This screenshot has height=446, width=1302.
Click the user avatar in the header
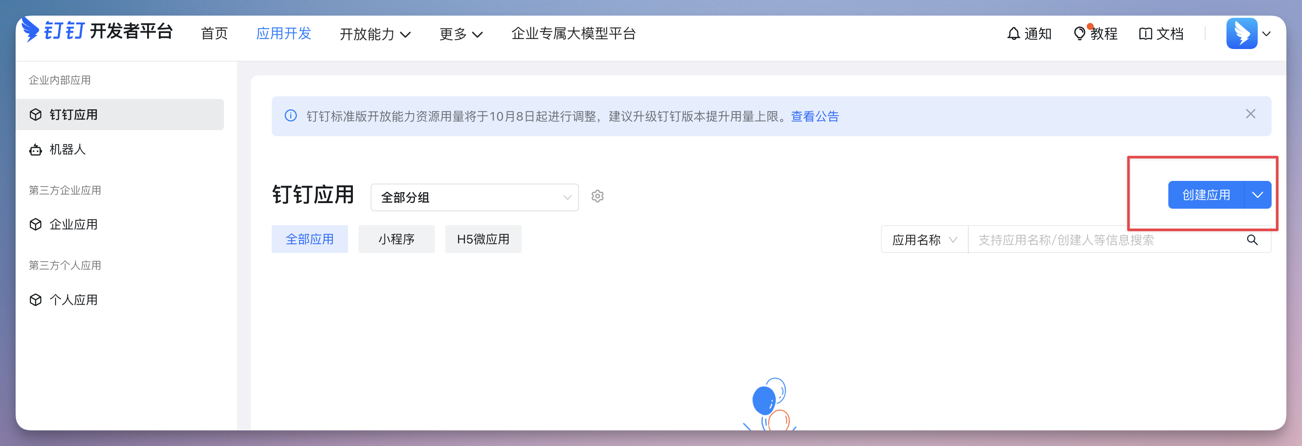[1241, 33]
